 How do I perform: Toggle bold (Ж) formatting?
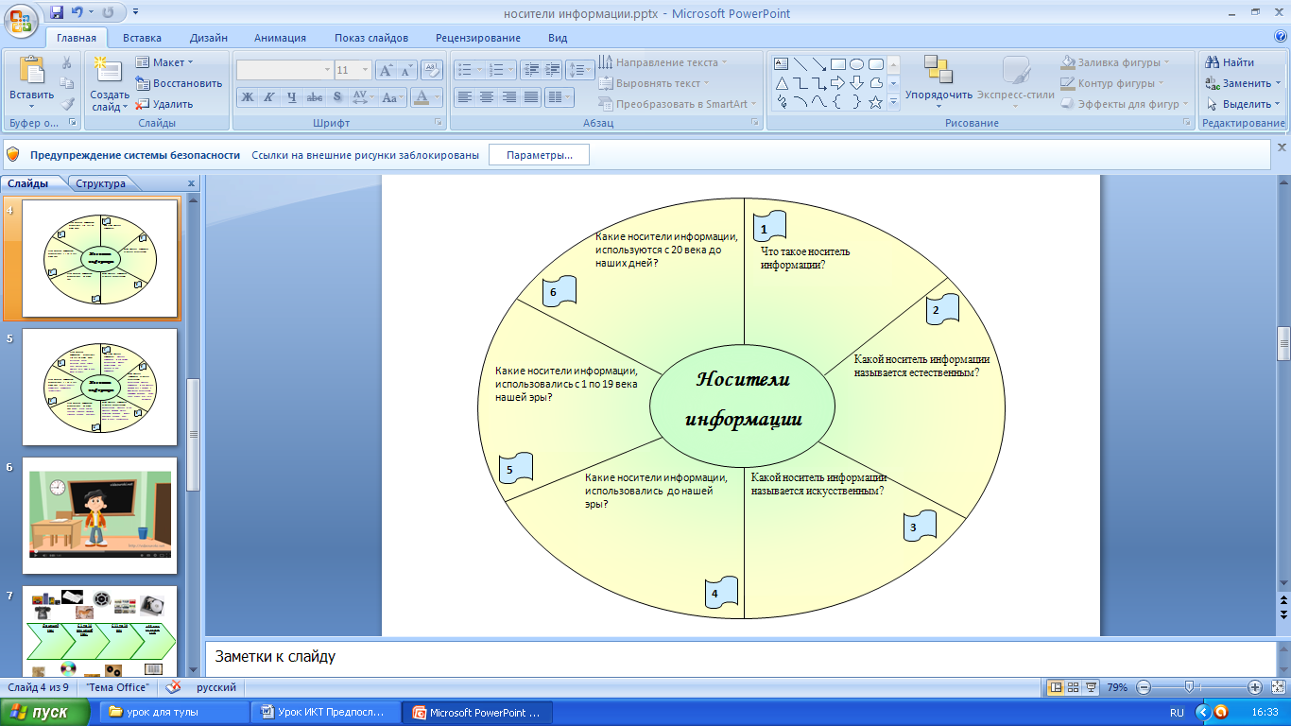(x=247, y=96)
